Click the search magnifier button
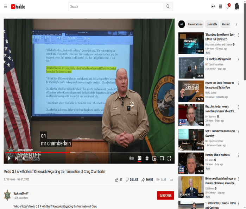Viewport: 246px width, 209px height. (x=168, y=6)
